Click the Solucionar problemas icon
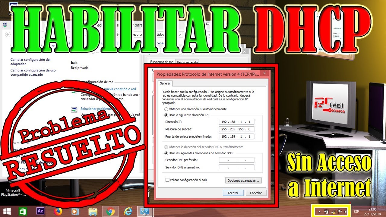The image size is (386, 217). (x=74, y=110)
